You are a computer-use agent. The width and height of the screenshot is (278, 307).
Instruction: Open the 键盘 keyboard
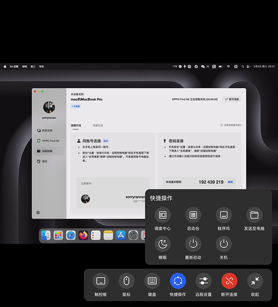[152, 281]
